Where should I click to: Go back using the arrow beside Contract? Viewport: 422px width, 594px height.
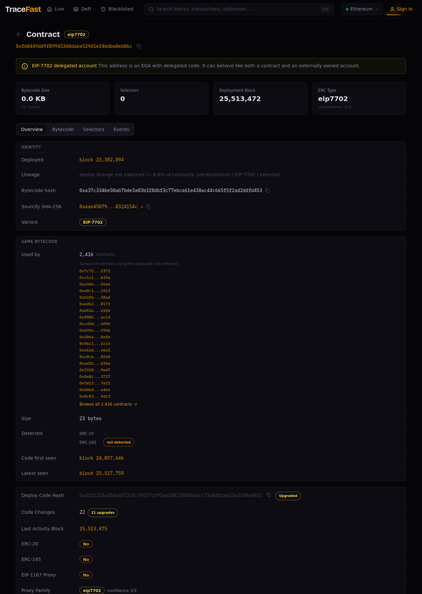[19, 34]
